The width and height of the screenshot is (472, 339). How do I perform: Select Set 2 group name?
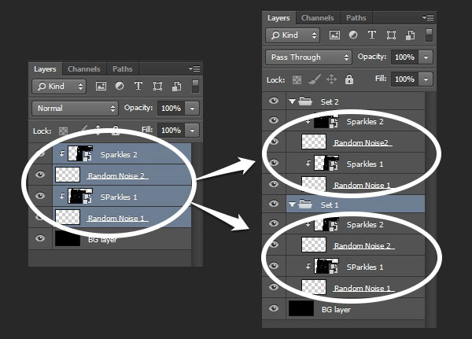click(x=330, y=101)
